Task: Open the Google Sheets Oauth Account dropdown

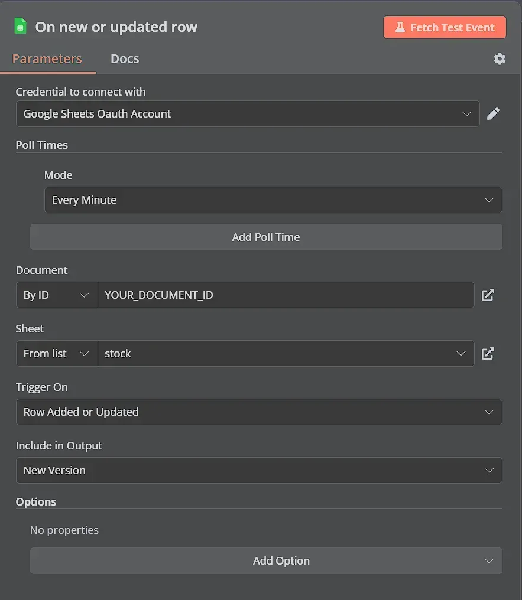Action: click(248, 113)
